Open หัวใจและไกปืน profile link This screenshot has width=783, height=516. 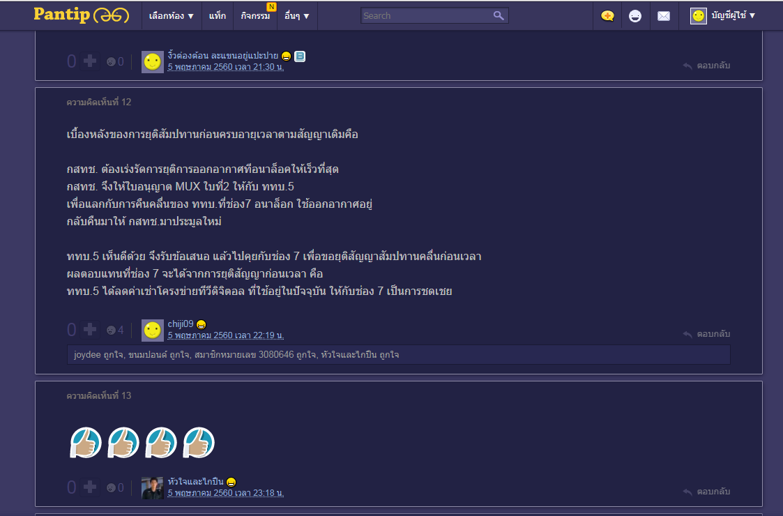(195, 482)
